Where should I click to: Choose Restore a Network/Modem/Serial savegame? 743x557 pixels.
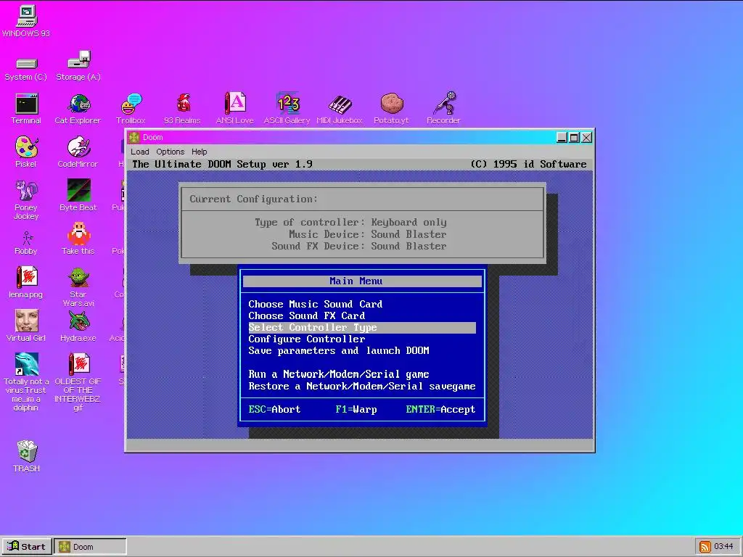362,386
